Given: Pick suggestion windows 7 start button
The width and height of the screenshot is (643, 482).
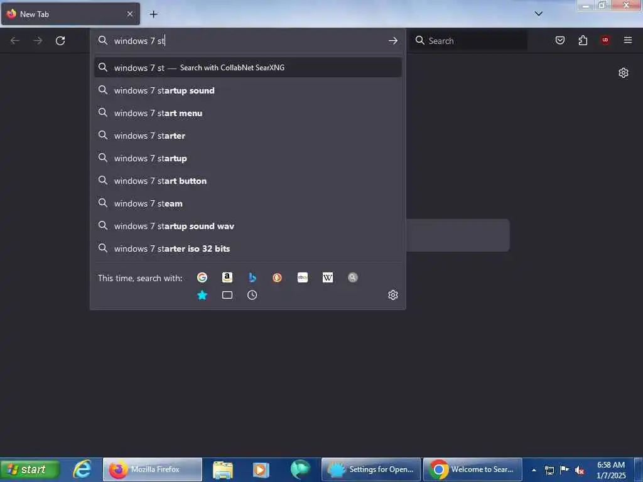Looking at the screenshot, I should [x=247, y=181].
